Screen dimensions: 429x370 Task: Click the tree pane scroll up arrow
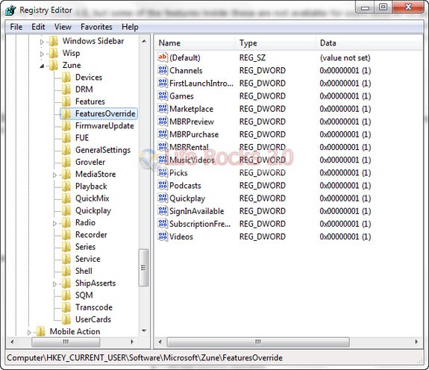click(x=144, y=41)
